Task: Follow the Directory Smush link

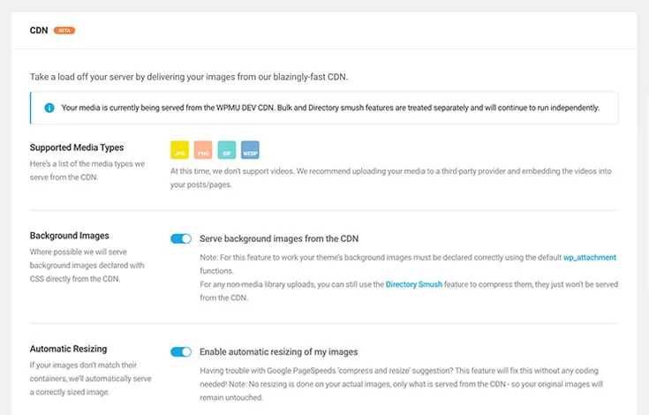Action: (414, 284)
